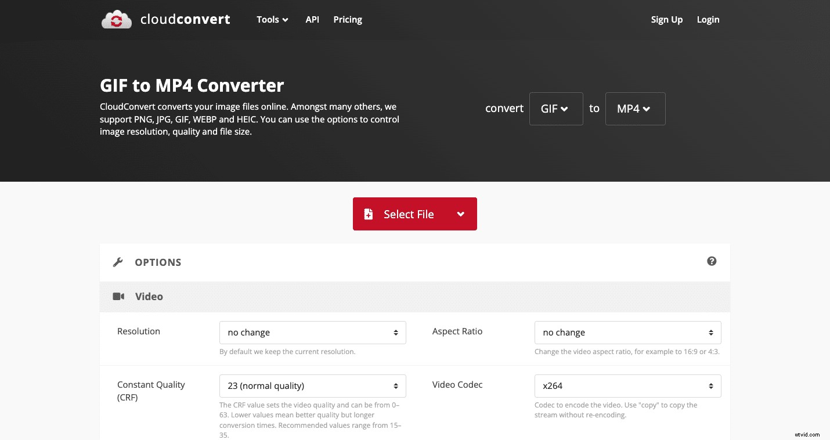Click the wrench icon beside OPTIONS
The width and height of the screenshot is (830, 440).
pyautogui.click(x=118, y=262)
